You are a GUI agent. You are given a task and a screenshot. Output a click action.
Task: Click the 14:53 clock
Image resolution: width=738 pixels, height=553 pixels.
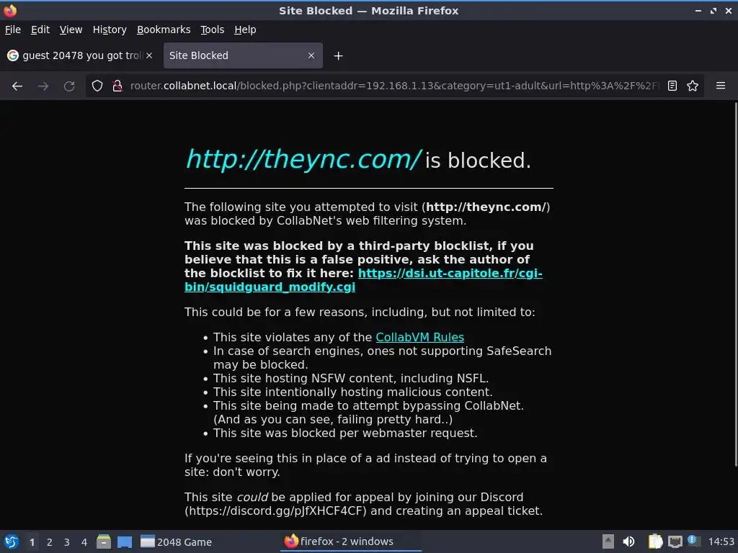coord(721,541)
